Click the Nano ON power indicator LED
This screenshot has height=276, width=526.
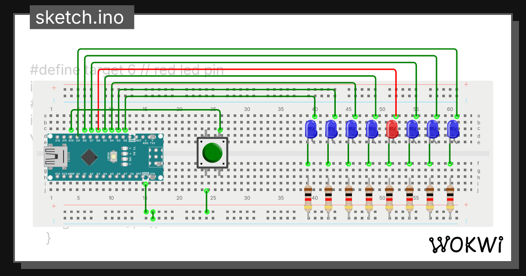[124, 159]
